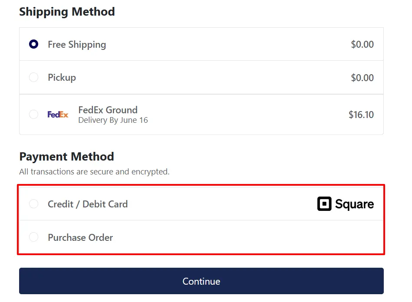
Task: Select the FedEx Ground radio button
Action: click(x=33, y=114)
